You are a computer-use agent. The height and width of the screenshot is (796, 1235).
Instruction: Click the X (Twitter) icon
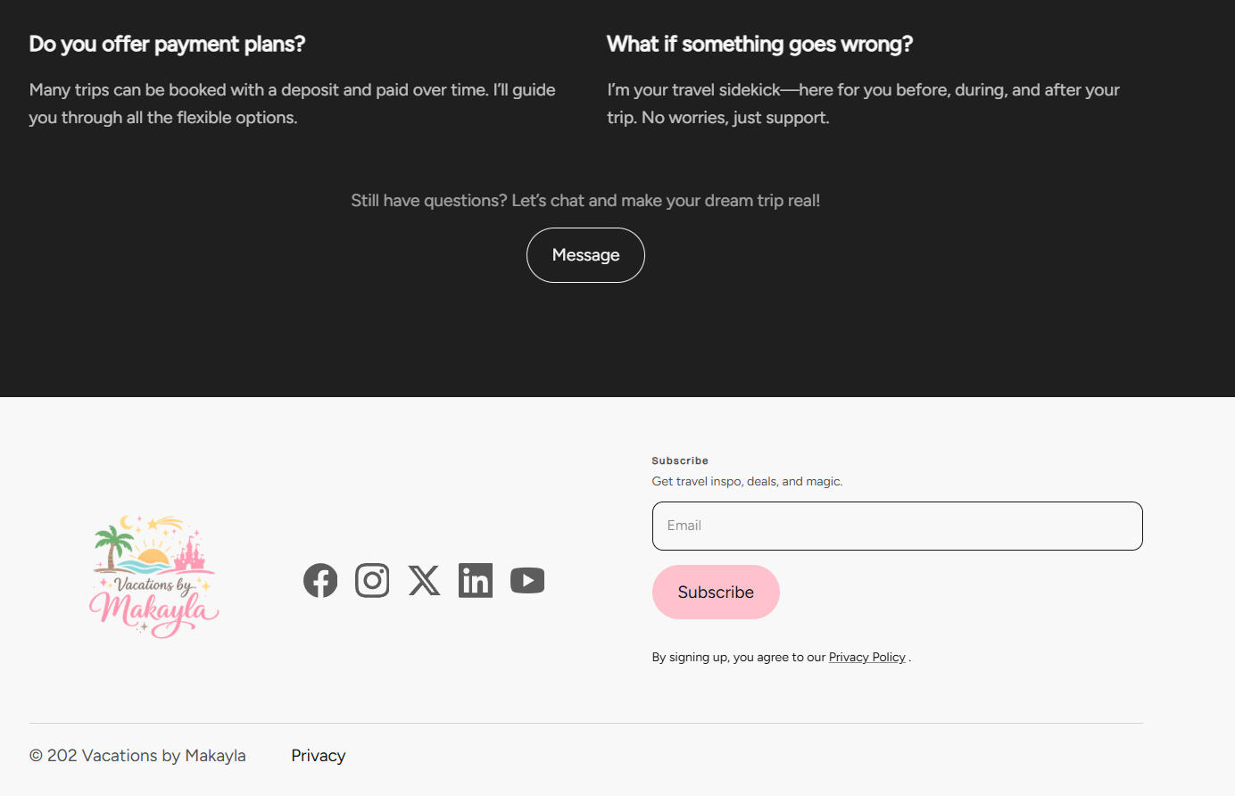coord(424,581)
